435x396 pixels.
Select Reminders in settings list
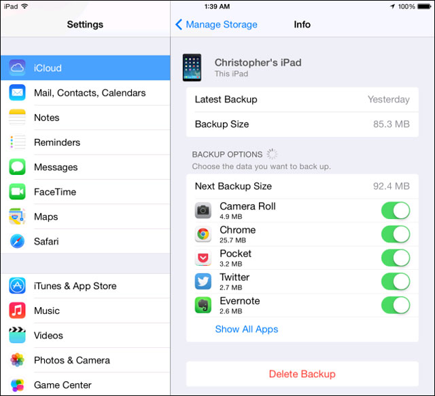coord(86,142)
